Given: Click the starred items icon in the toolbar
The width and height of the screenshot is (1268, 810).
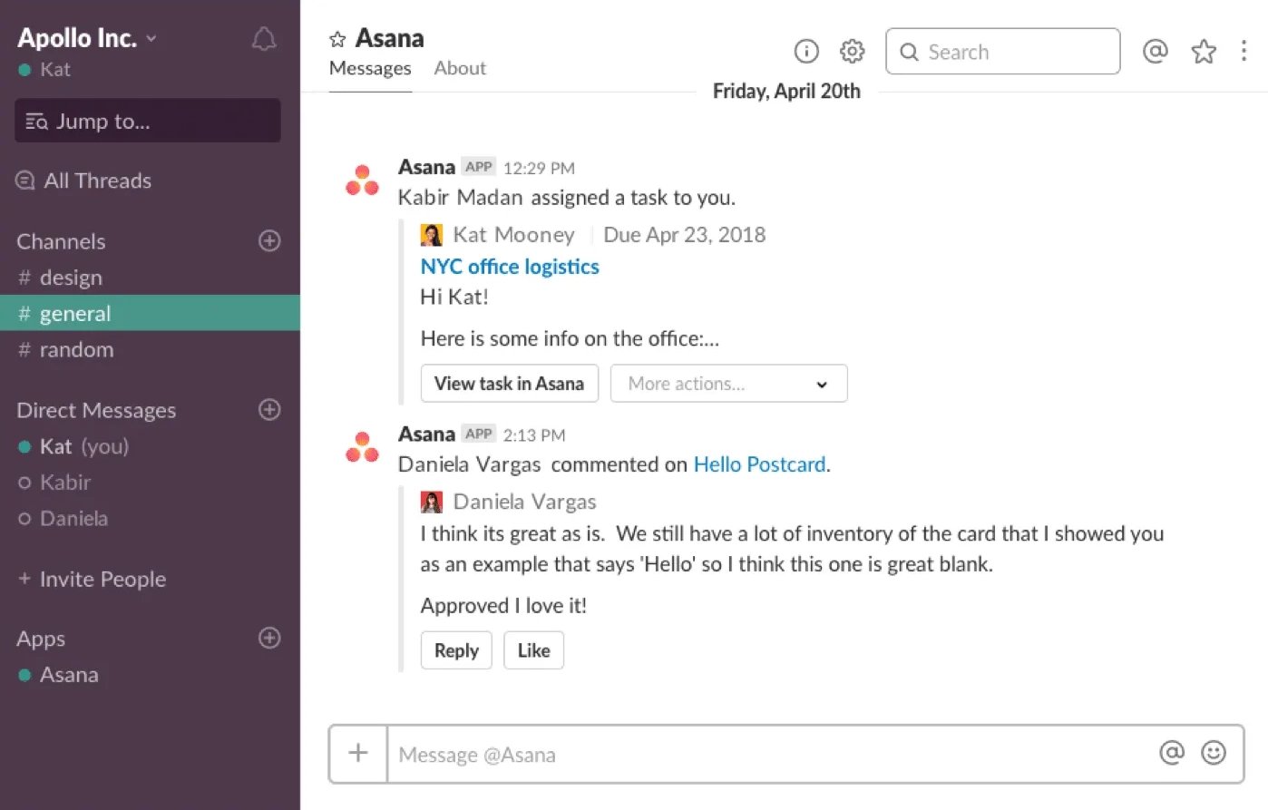Looking at the screenshot, I should 1203,52.
